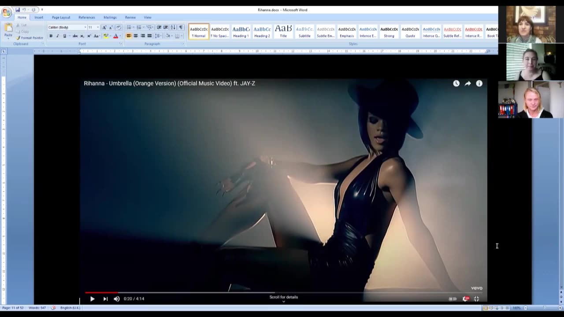Decrease paragraph indent
The height and width of the screenshot is (317, 564).
(159, 27)
